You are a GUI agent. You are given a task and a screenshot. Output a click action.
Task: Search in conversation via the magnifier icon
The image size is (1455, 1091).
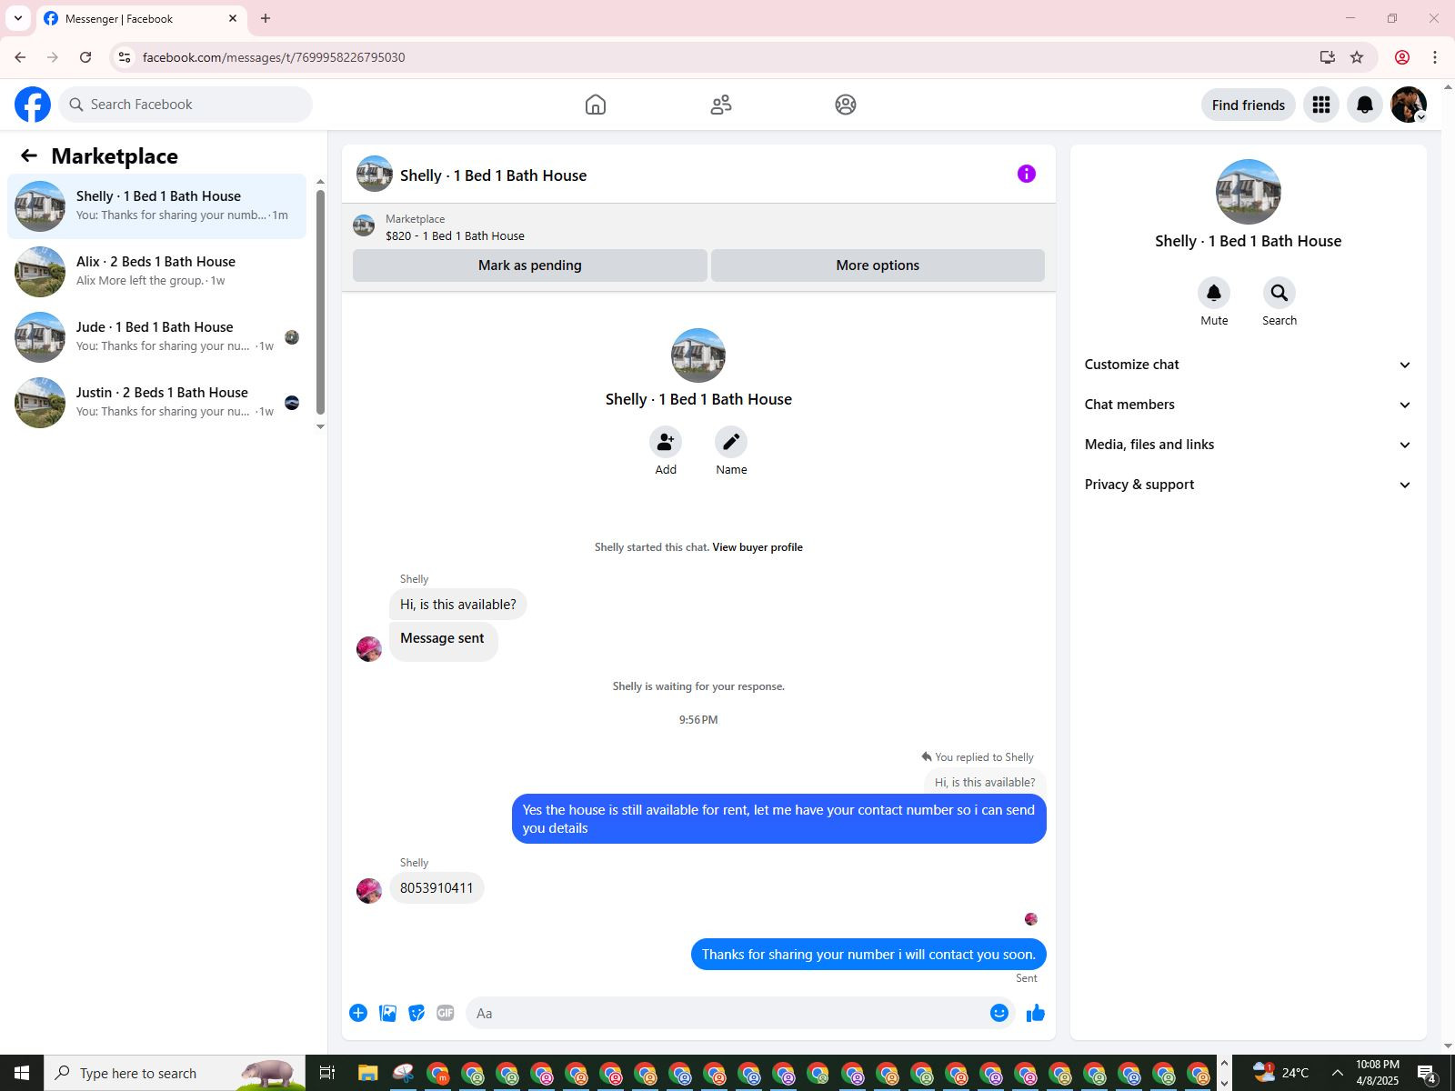(x=1279, y=293)
